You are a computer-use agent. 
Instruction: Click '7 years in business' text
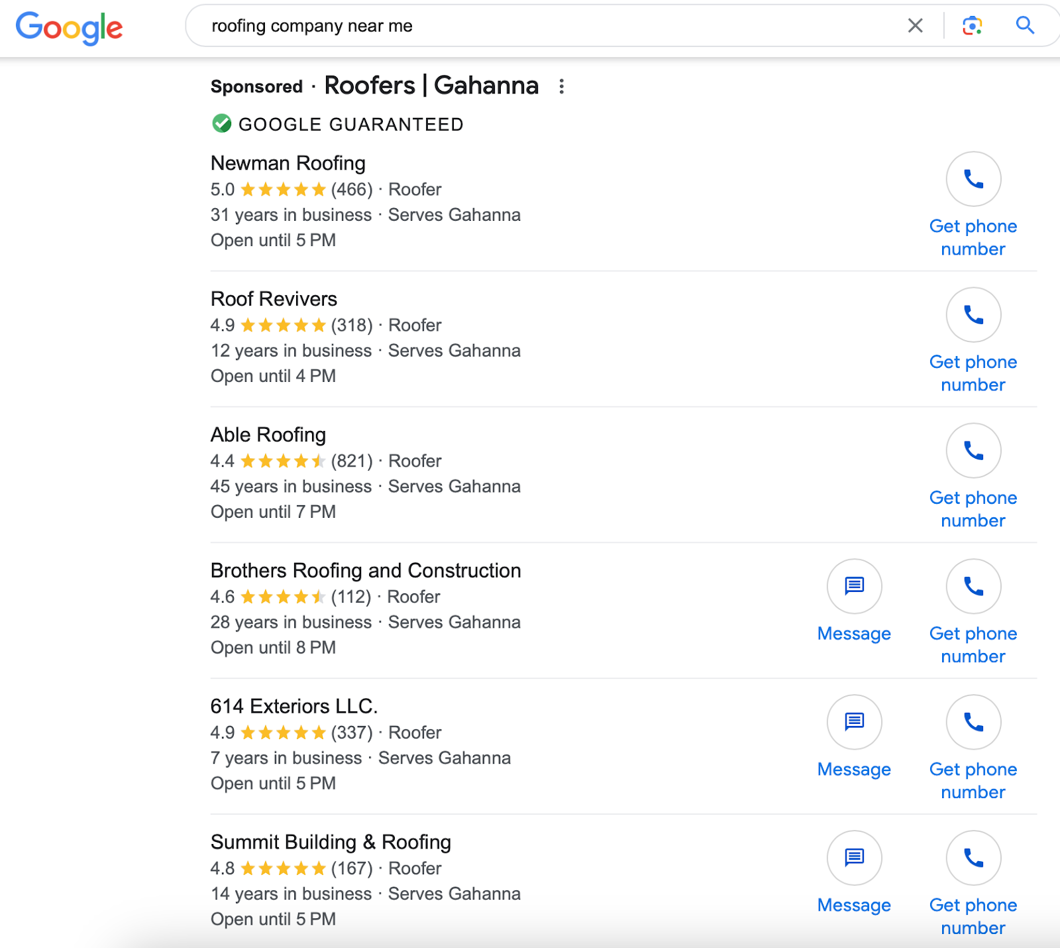(286, 758)
